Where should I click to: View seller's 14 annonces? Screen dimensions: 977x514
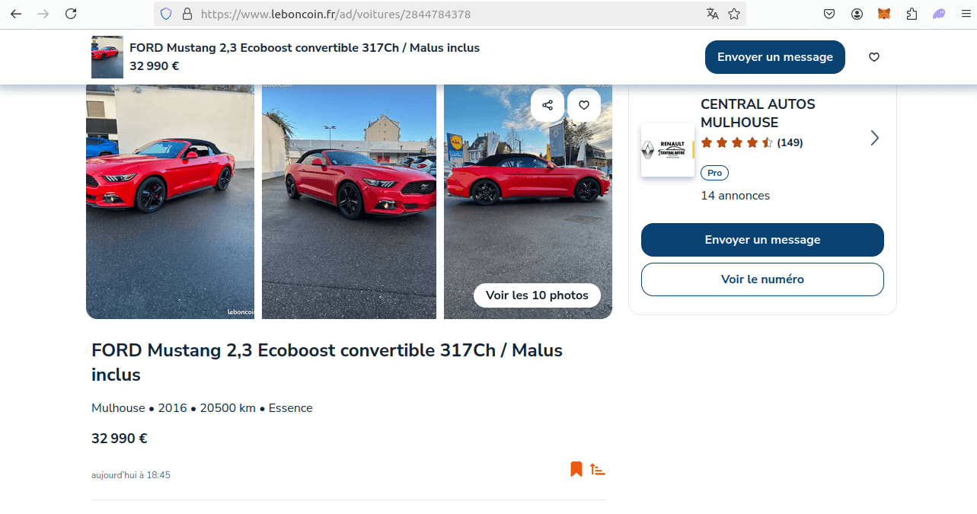[x=735, y=196]
